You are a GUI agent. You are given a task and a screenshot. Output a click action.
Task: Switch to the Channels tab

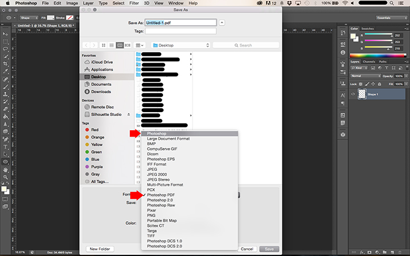point(369,61)
